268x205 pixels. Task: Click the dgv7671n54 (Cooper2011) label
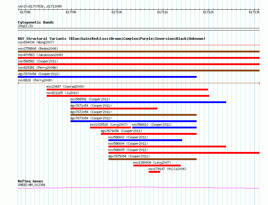click(91, 106)
